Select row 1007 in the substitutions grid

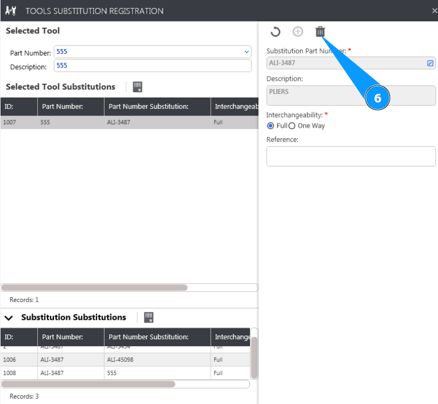pyautogui.click(x=108, y=122)
